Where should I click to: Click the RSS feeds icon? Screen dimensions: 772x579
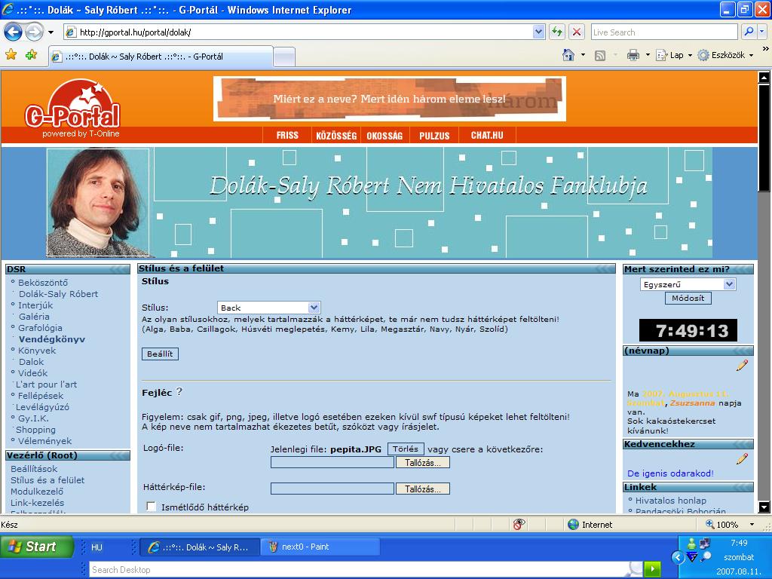599,56
